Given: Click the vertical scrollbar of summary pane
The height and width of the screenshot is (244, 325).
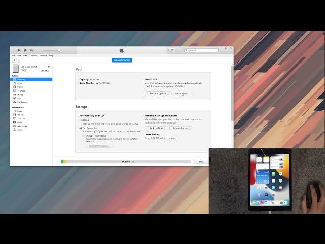Looking at the screenshot, I should pos(232,93).
